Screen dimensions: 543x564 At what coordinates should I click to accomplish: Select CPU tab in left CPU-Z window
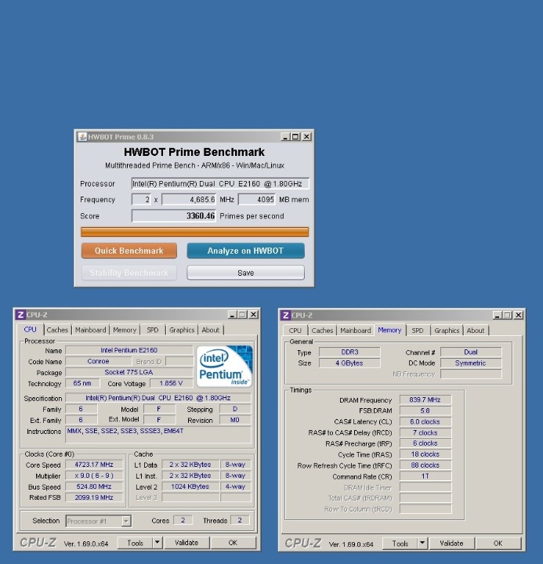pos(31,330)
